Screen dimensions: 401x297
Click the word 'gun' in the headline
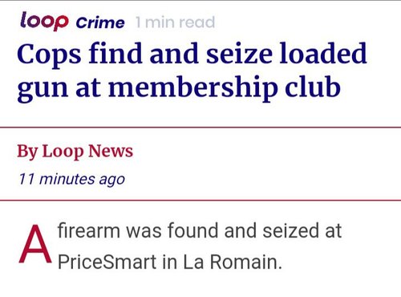(x=43, y=90)
